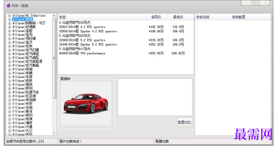Expand the 本田 brand node
The image size is (280, 147).
click(10, 77)
